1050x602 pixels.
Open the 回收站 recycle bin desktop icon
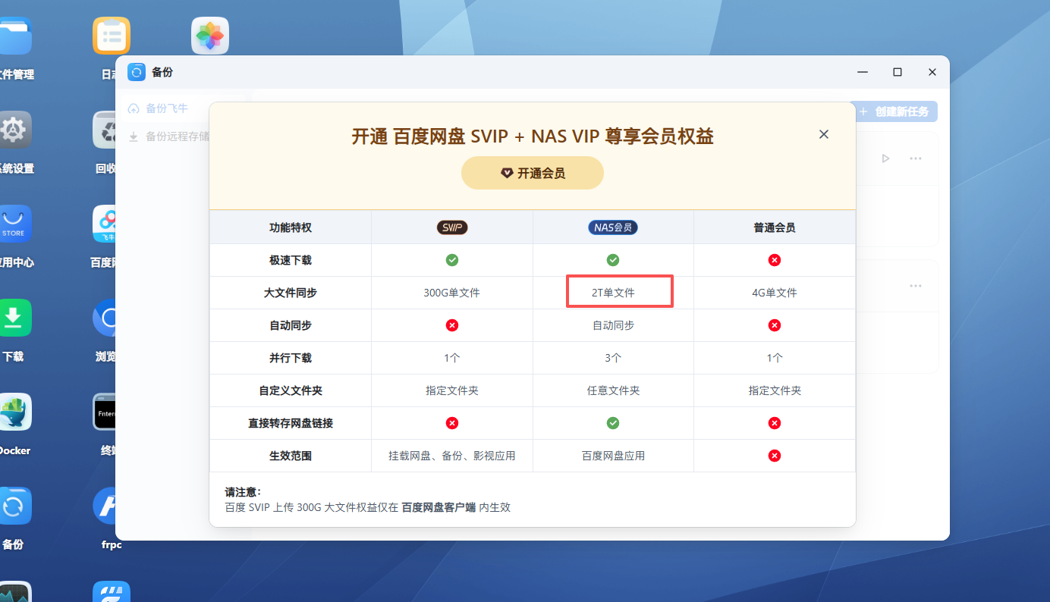105,130
